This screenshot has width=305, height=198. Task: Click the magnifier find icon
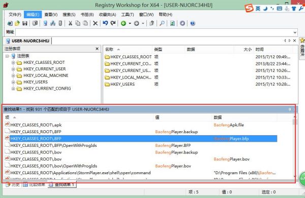click(x=162, y=23)
